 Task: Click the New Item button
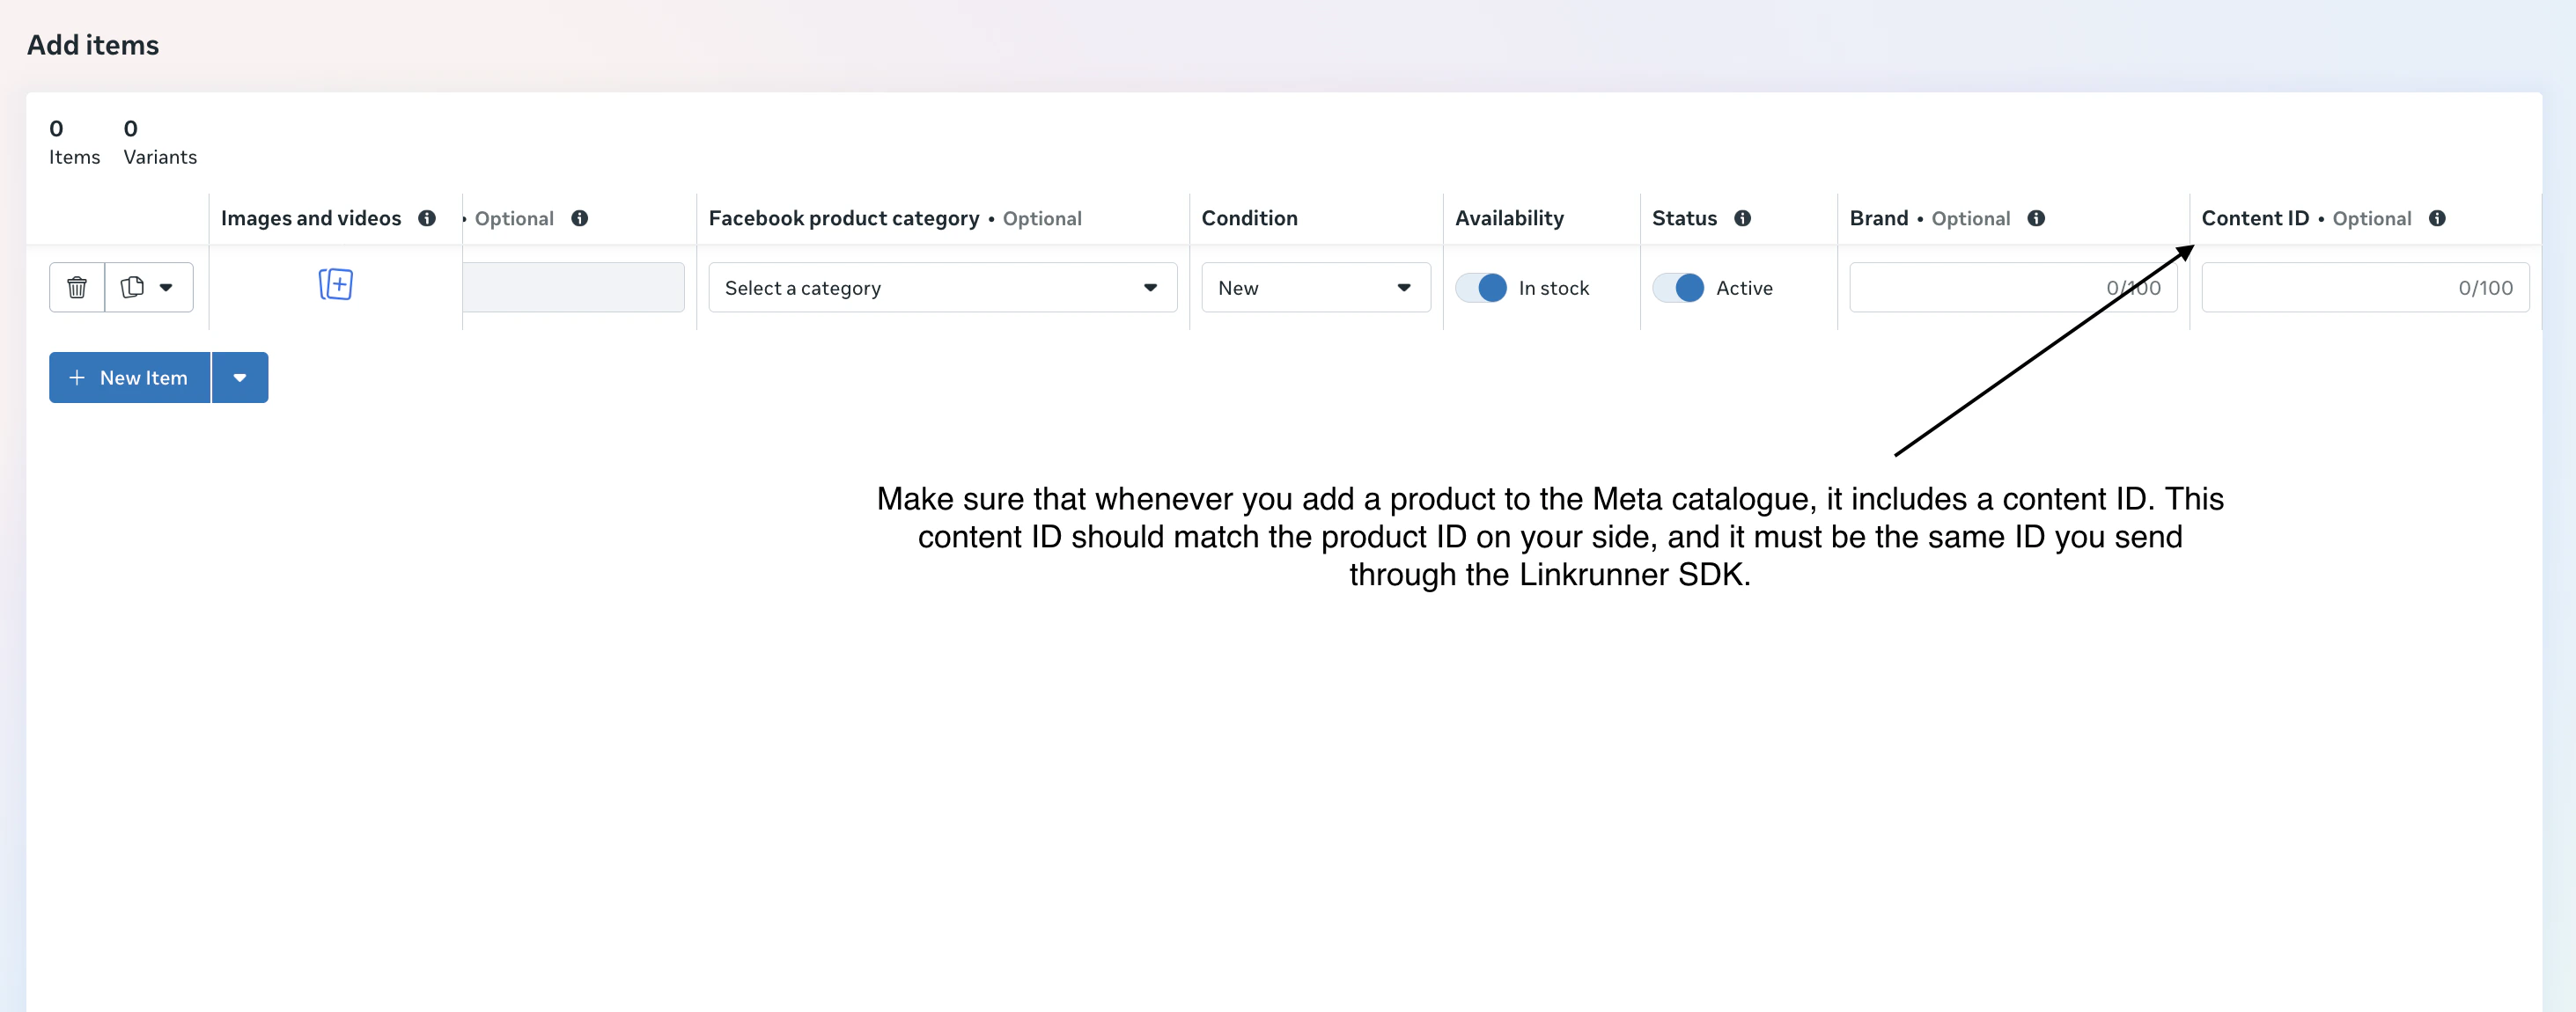click(x=128, y=377)
